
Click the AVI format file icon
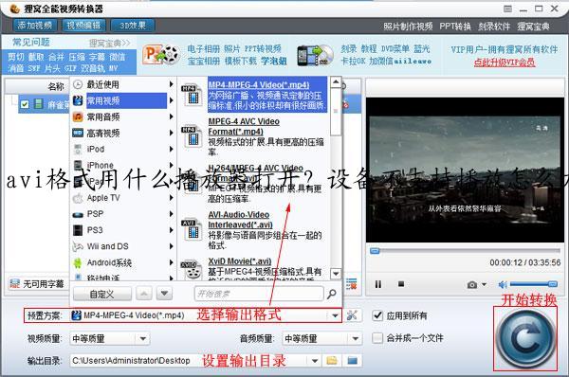click(192, 228)
